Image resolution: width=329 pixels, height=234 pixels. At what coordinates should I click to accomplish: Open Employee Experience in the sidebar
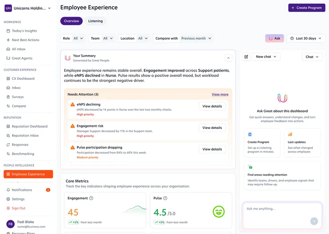[28, 174]
